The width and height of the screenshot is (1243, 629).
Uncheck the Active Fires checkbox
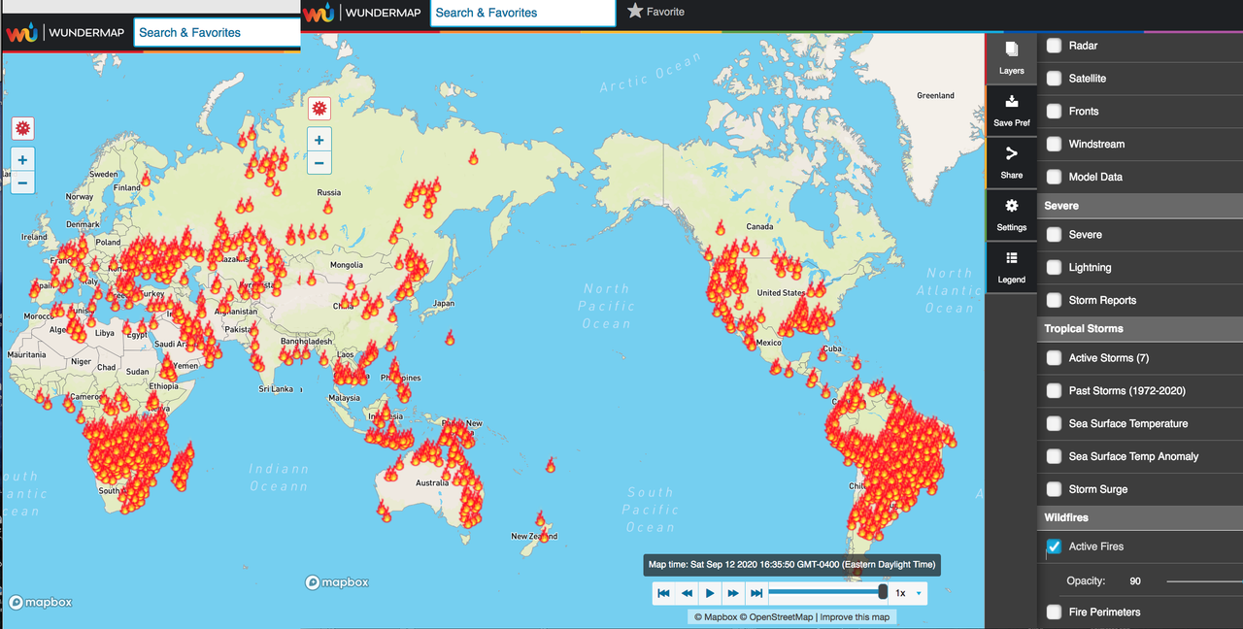click(x=1054, y=546)
